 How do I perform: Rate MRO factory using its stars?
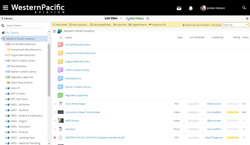(x=233, y=121)
